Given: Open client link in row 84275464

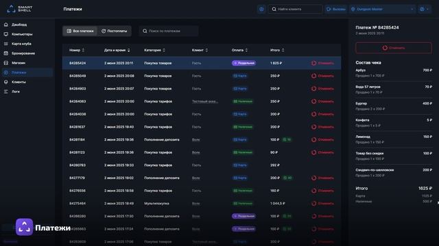Looking at the screenshot, I should [x=195, y=204].
